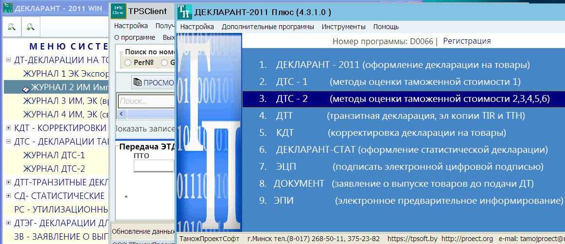Open the Помощь menu
This screenshot has height=244, width=565.
386,27
